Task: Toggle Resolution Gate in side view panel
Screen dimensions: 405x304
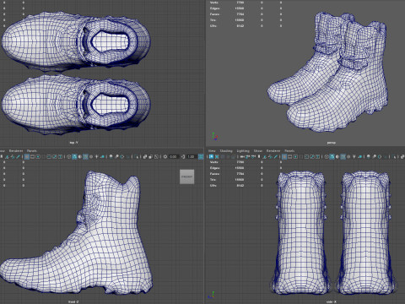Action: 295,156
